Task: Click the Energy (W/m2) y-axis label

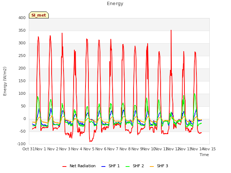Action: [x=5, y=81]
